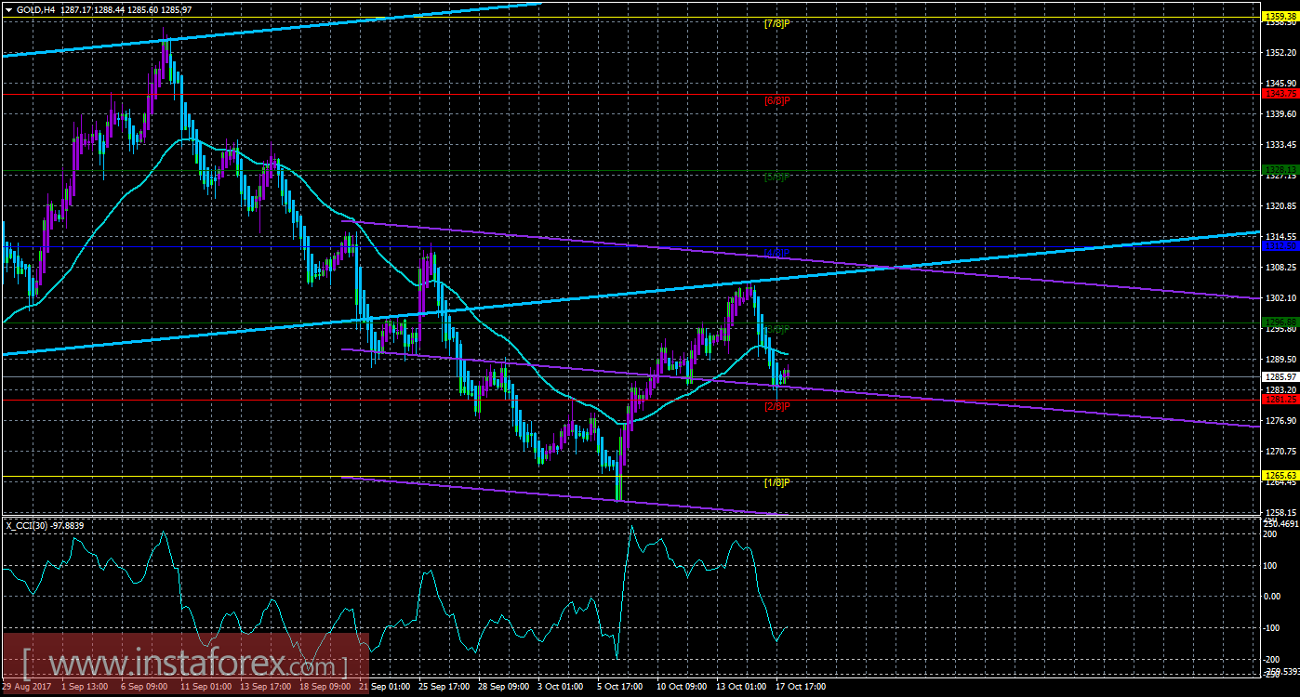Click the green 1328.13 price tag

1280,170
